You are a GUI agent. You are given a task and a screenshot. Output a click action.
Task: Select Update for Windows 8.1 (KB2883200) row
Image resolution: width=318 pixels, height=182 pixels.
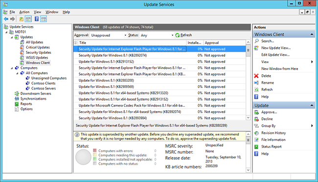coord(159,81)
